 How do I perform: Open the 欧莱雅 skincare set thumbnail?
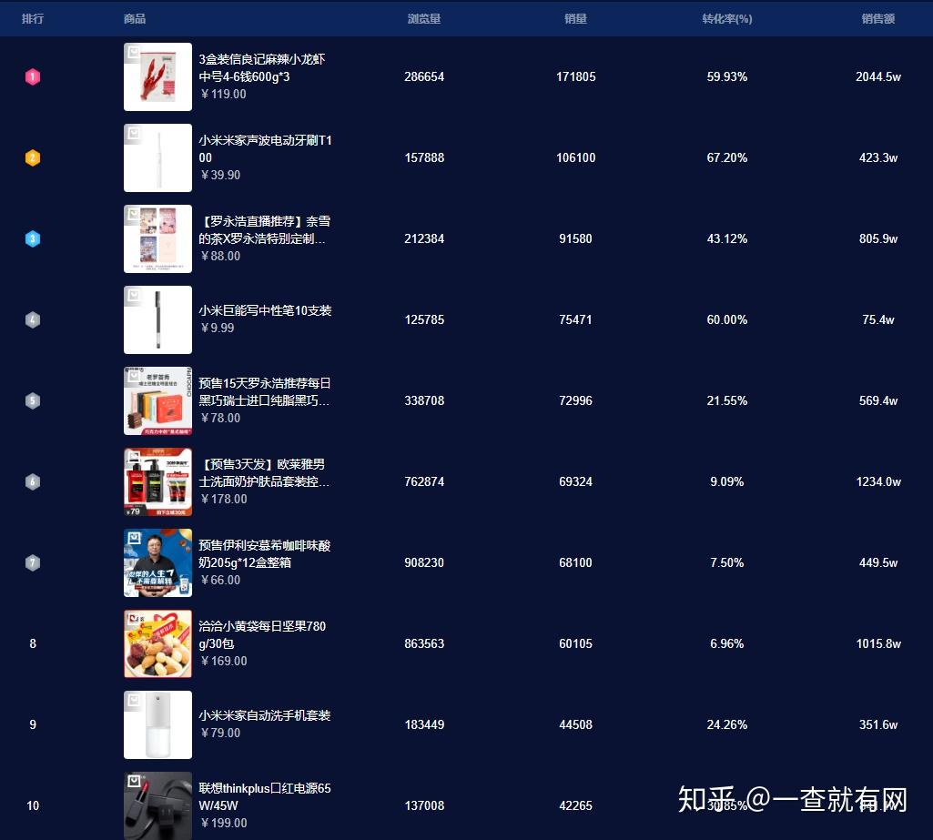(157, 481)
